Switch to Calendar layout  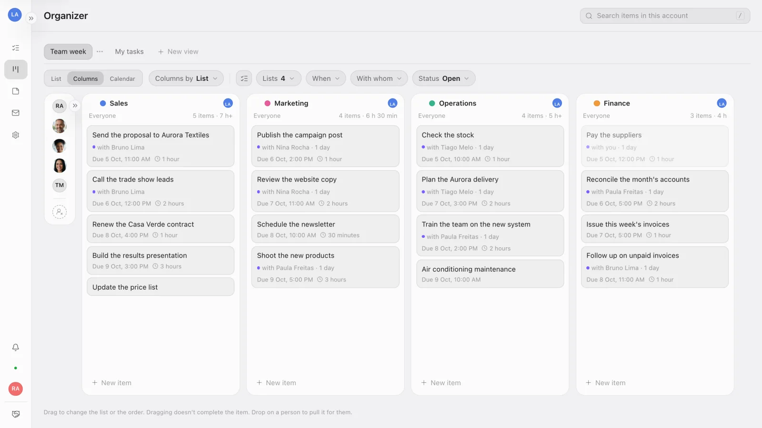click(122, 78)
